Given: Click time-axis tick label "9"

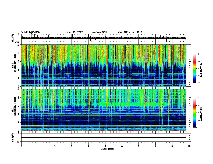Looking at the screenshot, I should click(x=172, y=146).
